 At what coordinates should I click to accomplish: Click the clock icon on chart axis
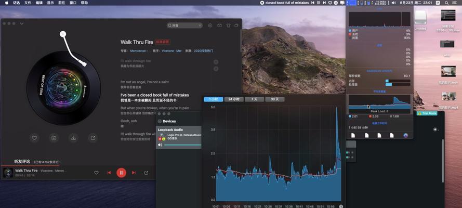coord(341,206)
